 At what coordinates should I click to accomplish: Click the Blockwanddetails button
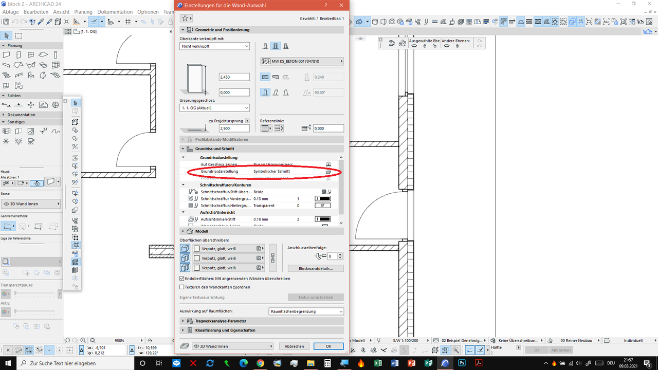pos(315,268)
